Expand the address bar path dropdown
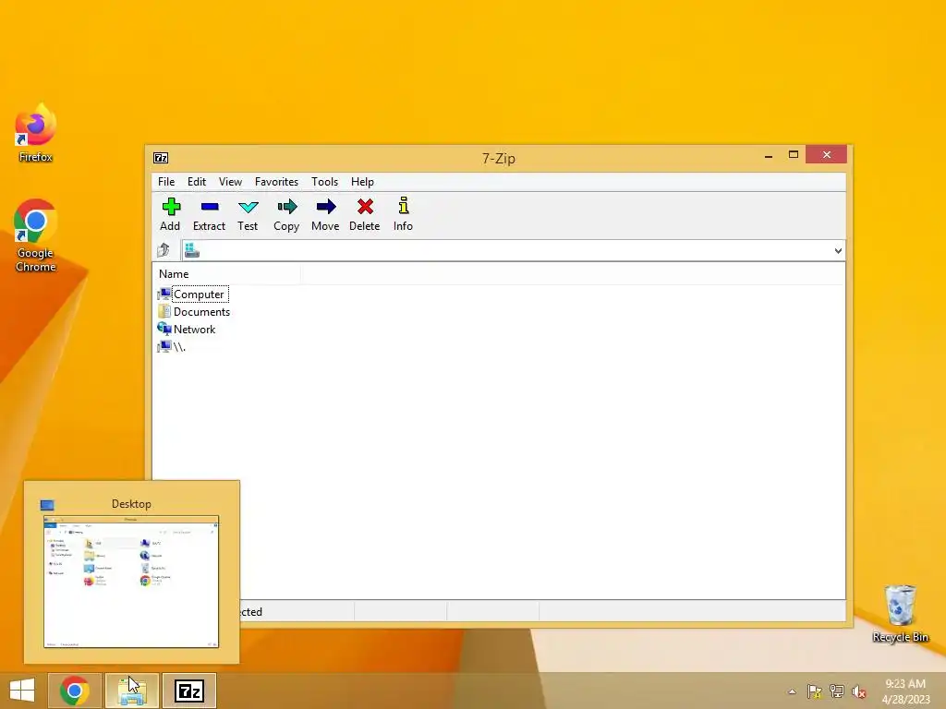The height and width of the screenshot is (709, 946). (838, 250)
